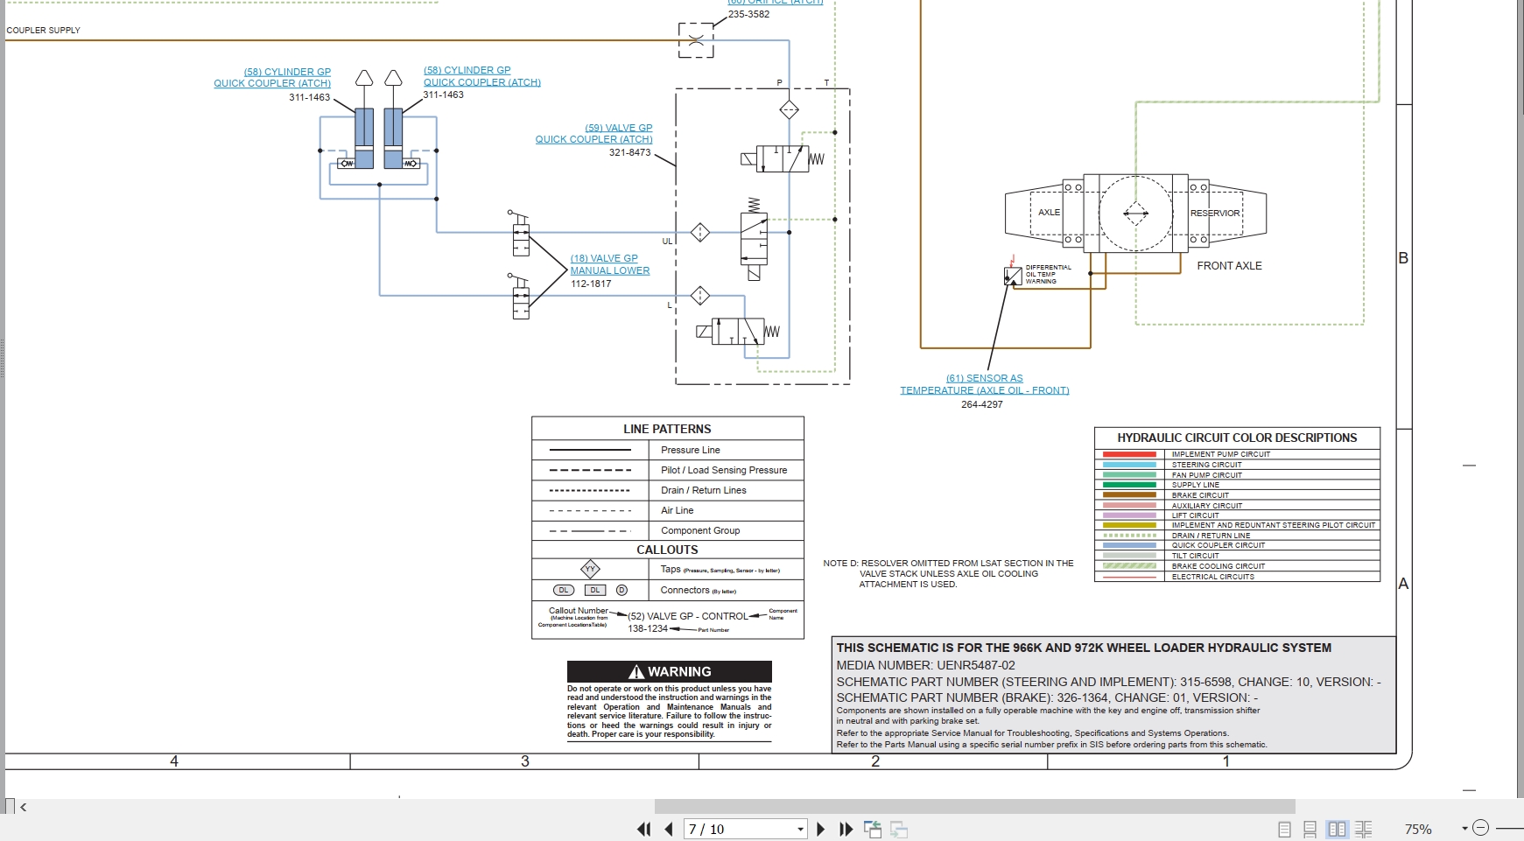Open the zoom level dropdown arrow
The height and width of the screenshot is (841, 1524).
coord(1464,829)
